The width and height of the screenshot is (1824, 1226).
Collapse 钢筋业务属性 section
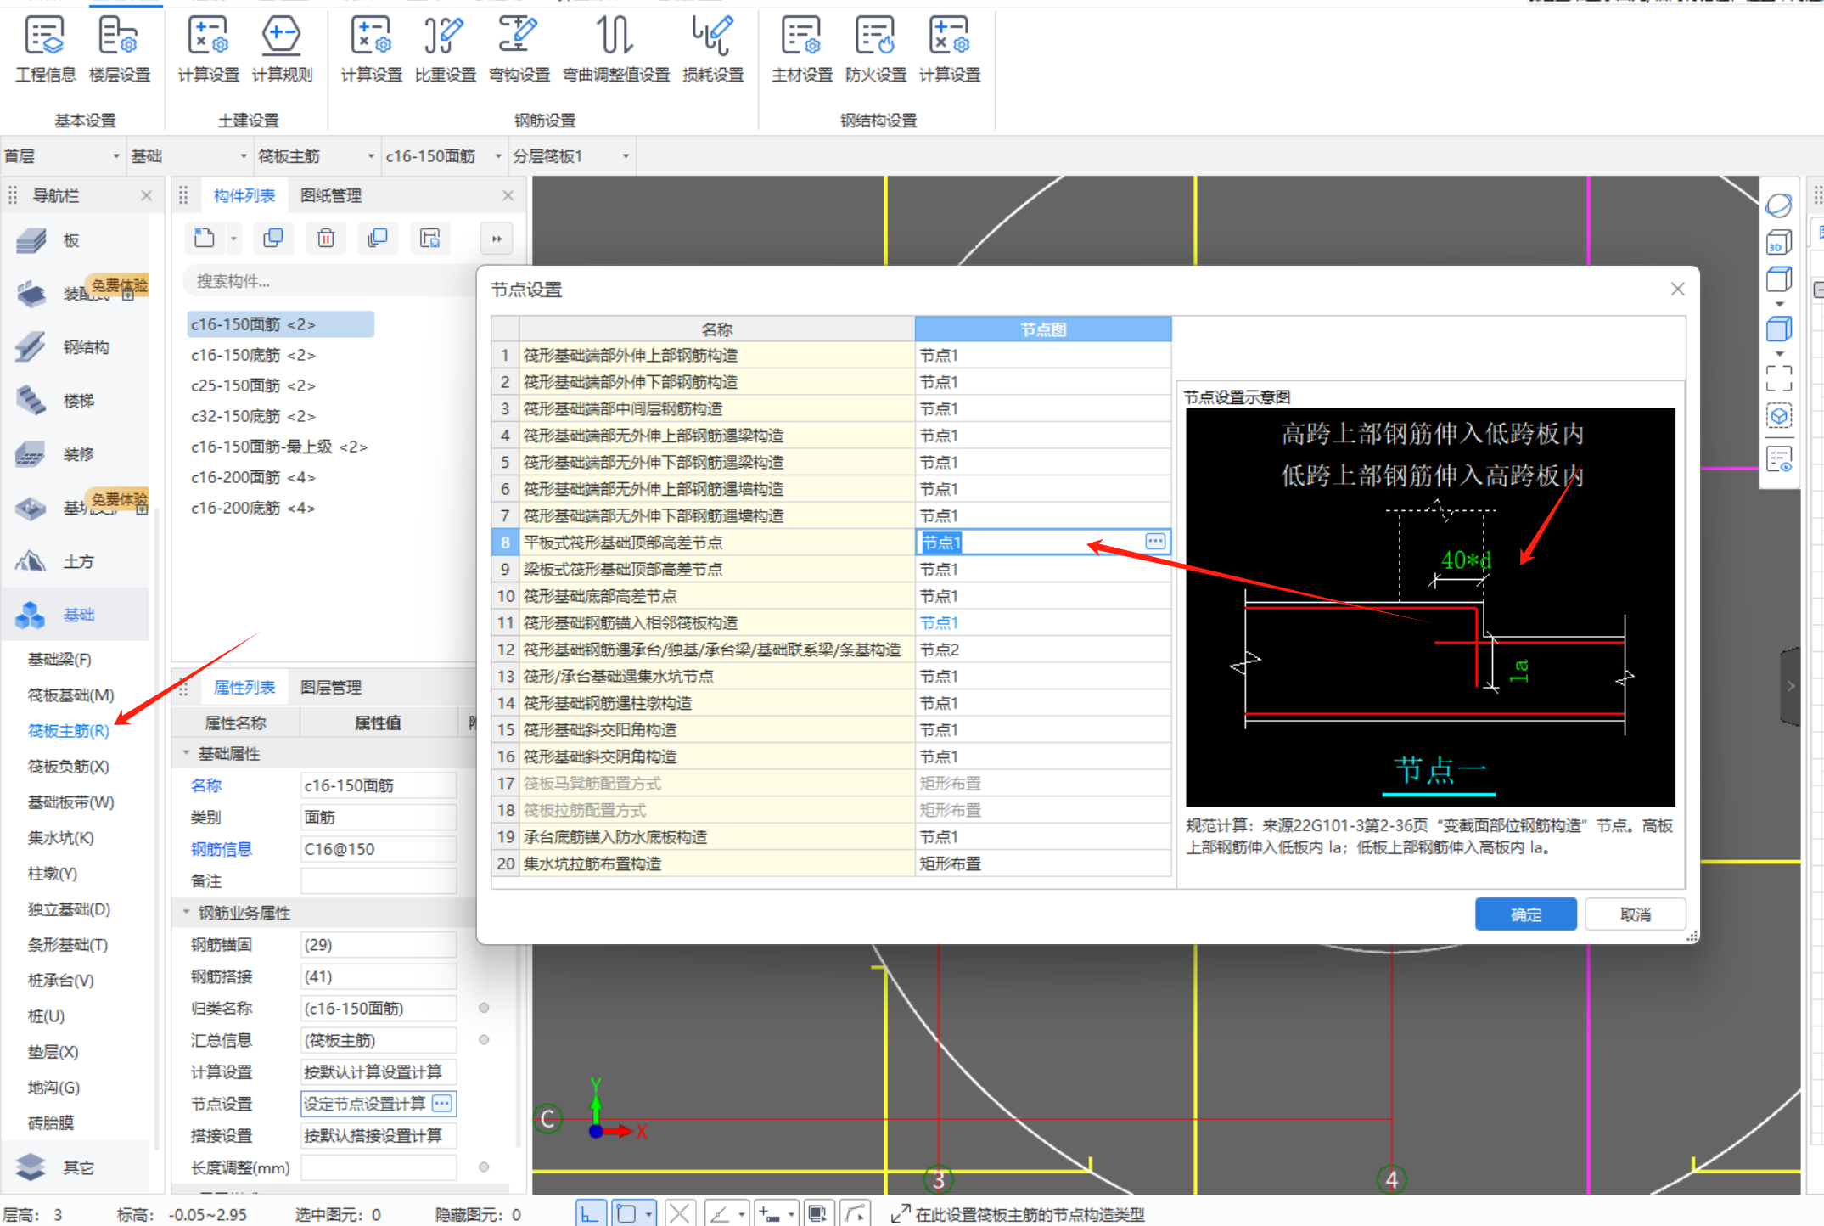tap(187, 912)
